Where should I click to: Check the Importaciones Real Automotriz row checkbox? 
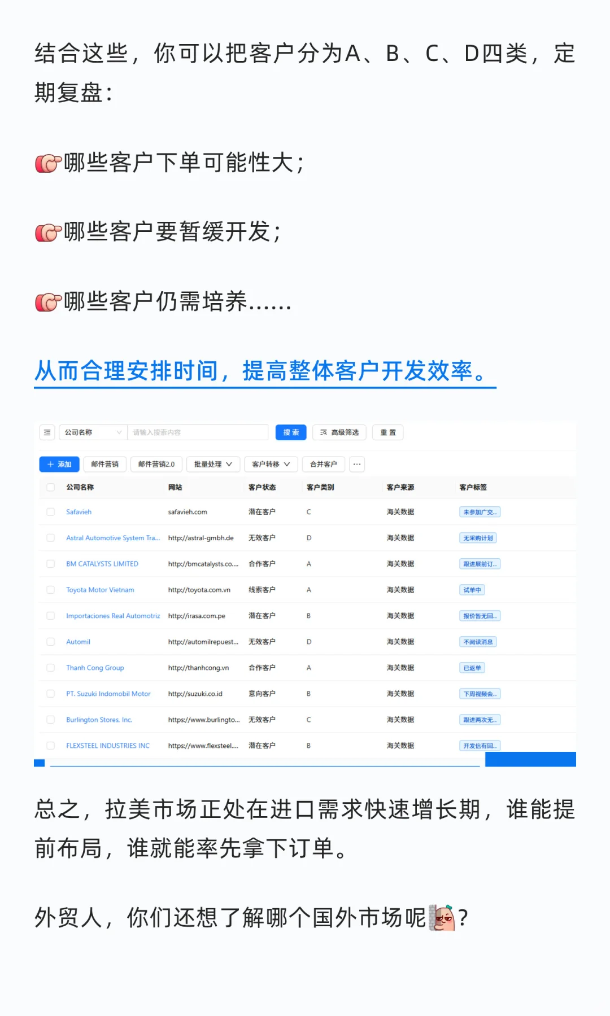(51, 616)
